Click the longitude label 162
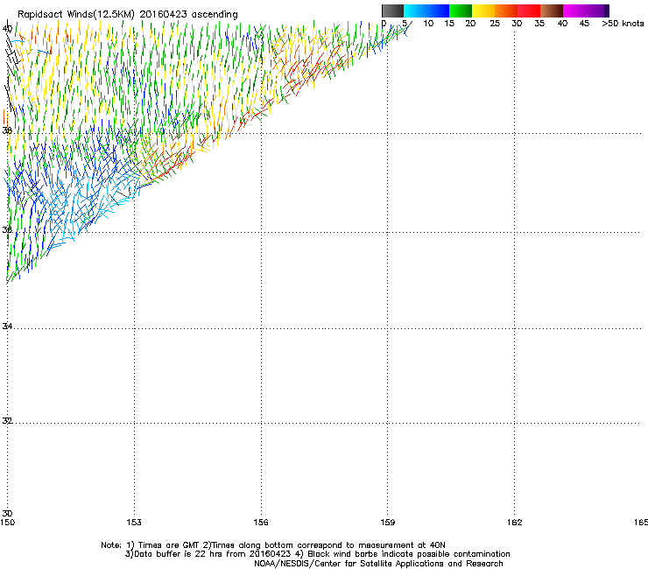This screenshot has width=648, height=569. point(514,523)
